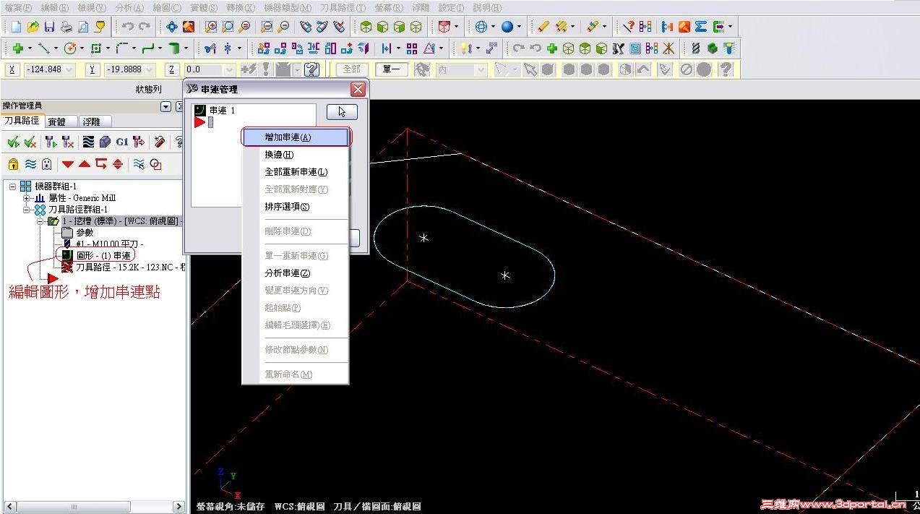Screen dimensions: 920x514
Task: Choose 排序選項(S) from context menu
Action: tap(296, 207)
